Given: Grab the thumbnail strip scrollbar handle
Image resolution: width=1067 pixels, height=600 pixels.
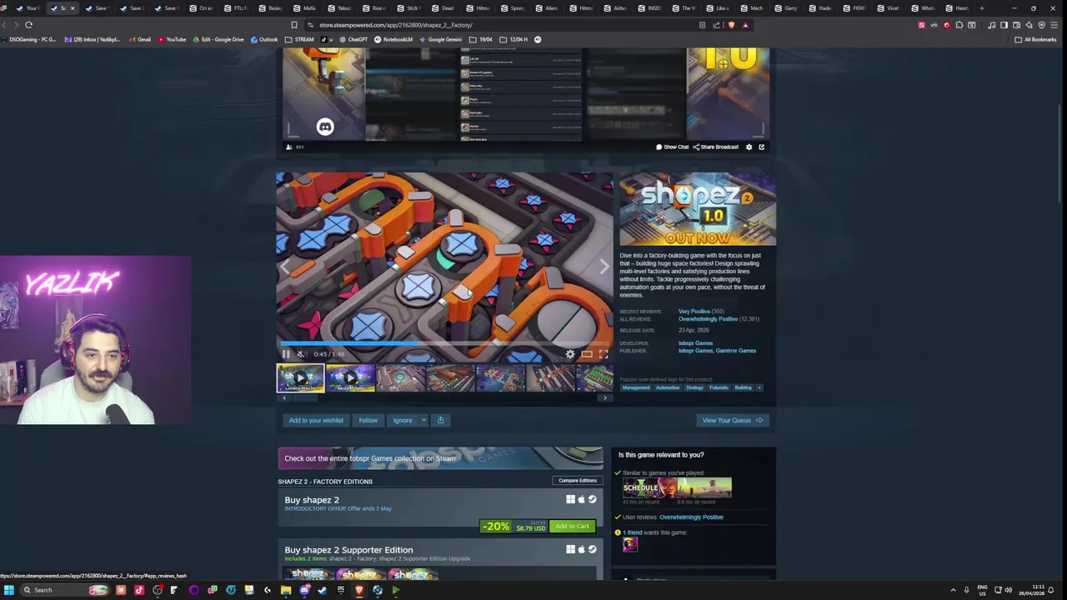Looking at the screenshot, I should click(x=305, y=397).
